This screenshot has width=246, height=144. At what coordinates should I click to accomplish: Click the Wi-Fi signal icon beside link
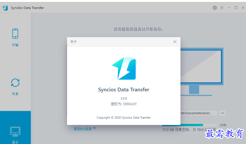(x=94, y=128)
